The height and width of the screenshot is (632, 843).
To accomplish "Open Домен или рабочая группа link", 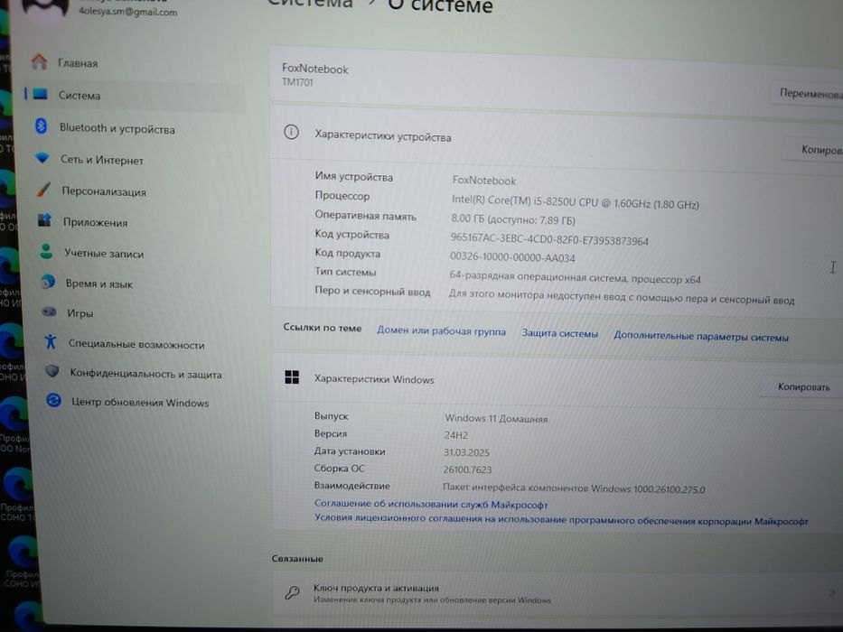I will click(441, 331).
